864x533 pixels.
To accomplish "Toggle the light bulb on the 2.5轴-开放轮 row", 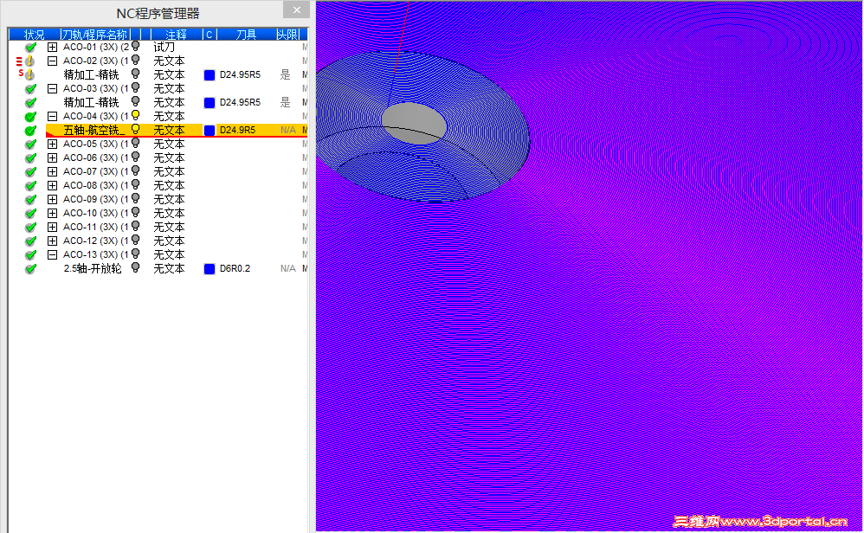I will tap(136, 267).
